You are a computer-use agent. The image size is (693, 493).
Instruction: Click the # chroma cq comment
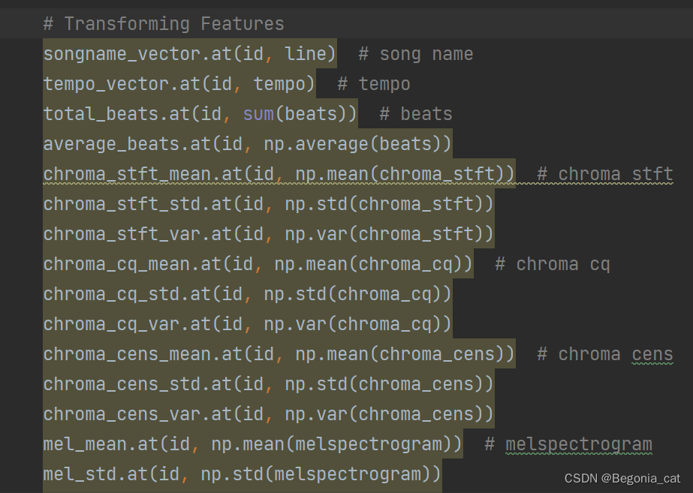click(x=552, y=263)
